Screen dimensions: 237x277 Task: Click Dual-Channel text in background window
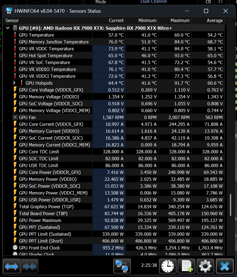point(153,2)
